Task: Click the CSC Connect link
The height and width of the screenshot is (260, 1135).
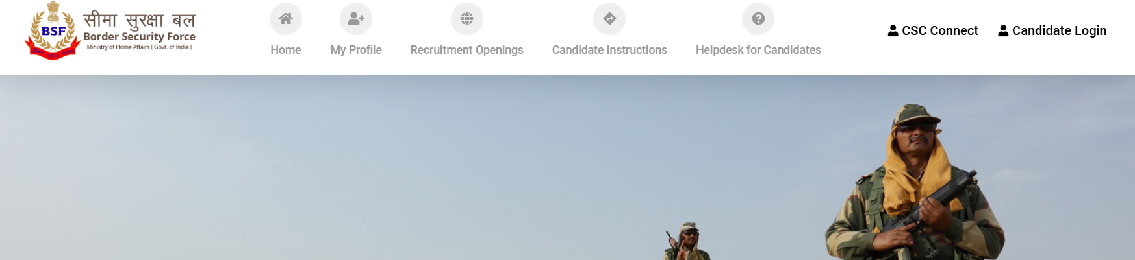Action: (x=933, y=30)
